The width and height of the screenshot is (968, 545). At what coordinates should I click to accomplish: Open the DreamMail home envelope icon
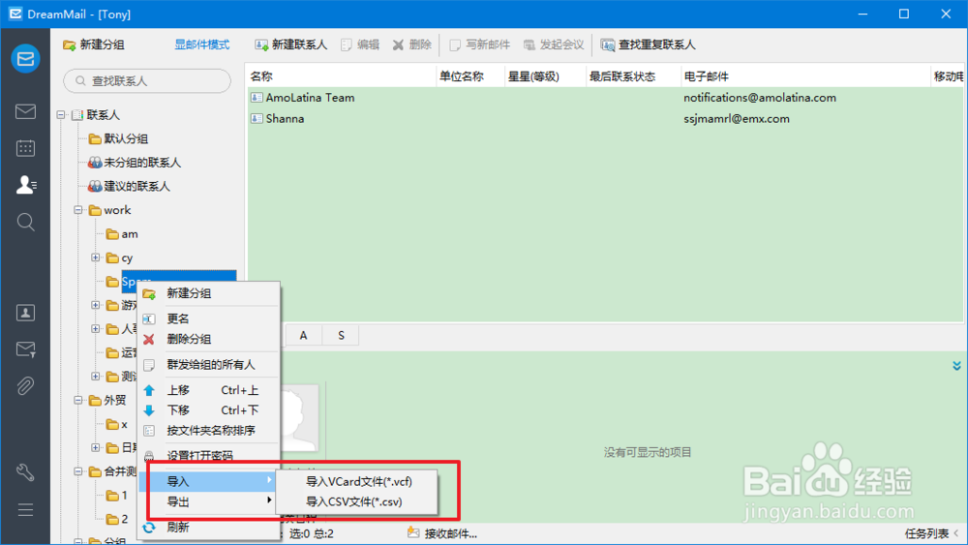25,59
